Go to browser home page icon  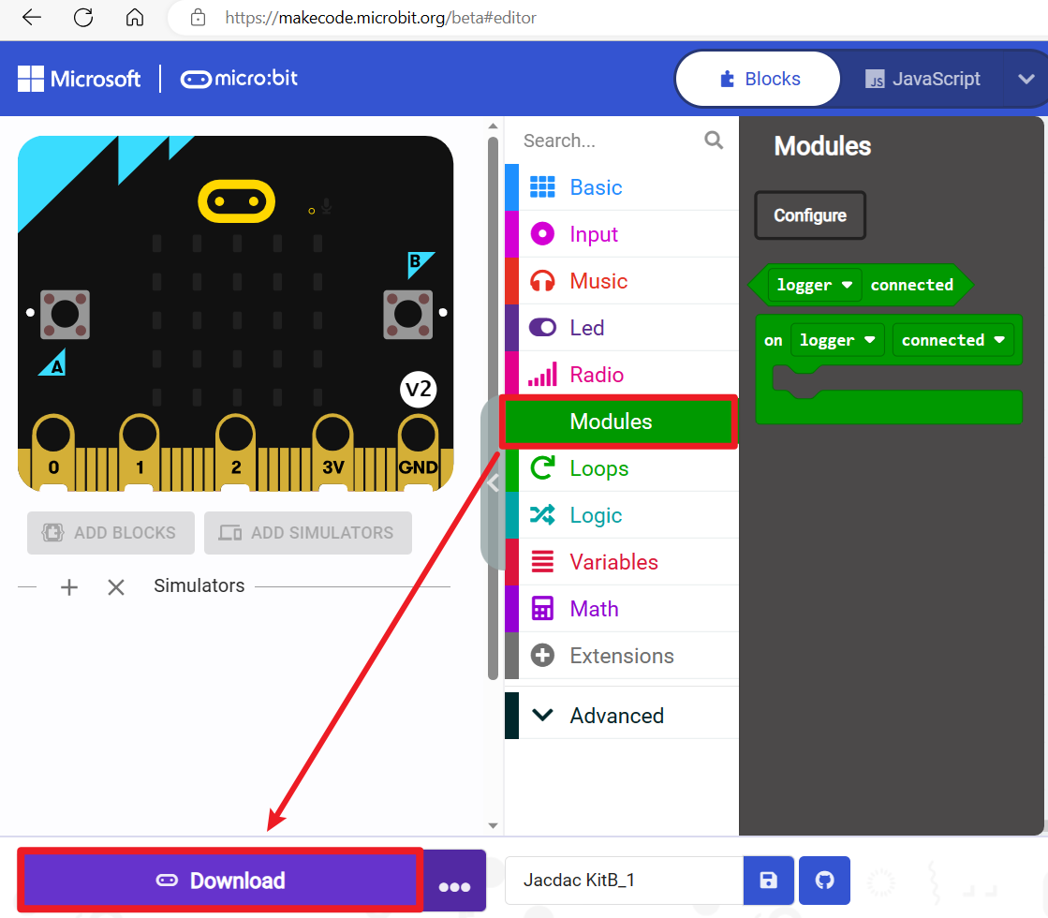point(135,17)
